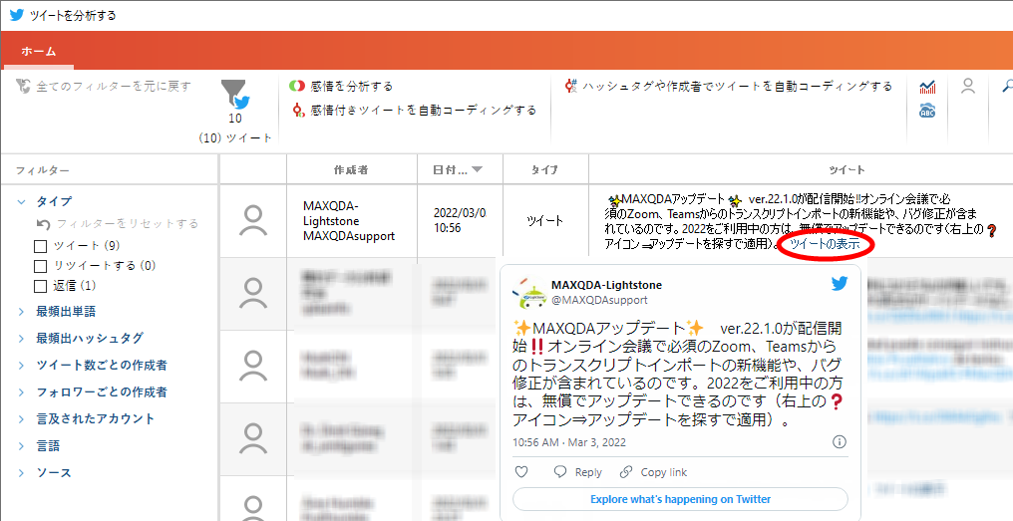Click 感情付きツイートを自動コーディングする button
Viewport: 1013px width, 521px height.
[414, 111]
